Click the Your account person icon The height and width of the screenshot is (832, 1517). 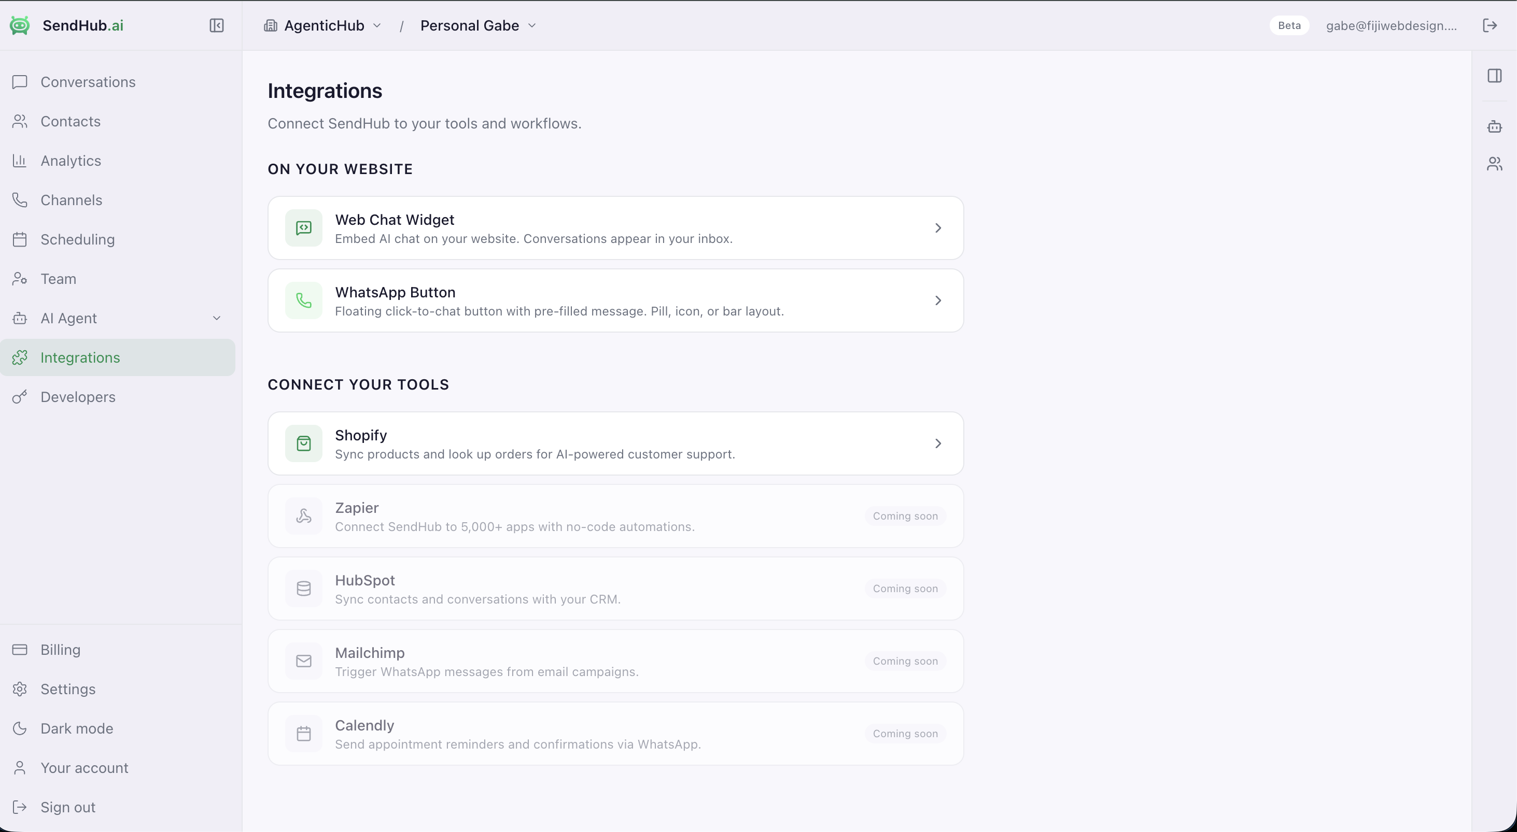[19, 768]
